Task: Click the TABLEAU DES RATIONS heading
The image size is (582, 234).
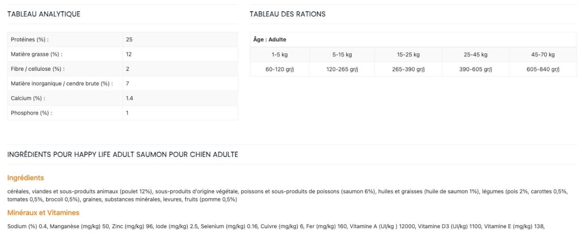Action: [287, 14]
